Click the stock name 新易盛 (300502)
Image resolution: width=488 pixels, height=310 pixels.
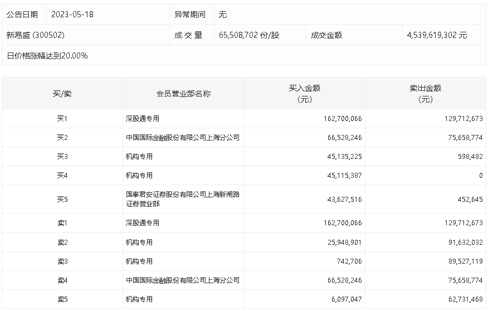[36, 35]
